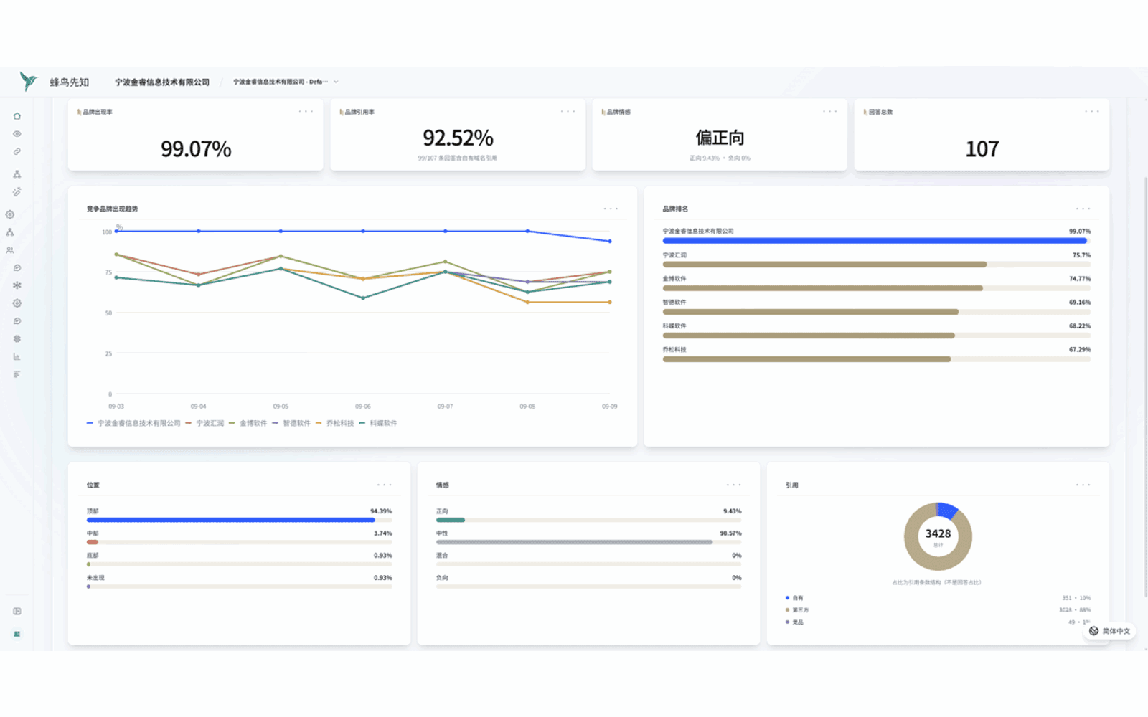Open more options on 品牌情感 card
The image size is (1148, 717).
click(x=830, y=111)
